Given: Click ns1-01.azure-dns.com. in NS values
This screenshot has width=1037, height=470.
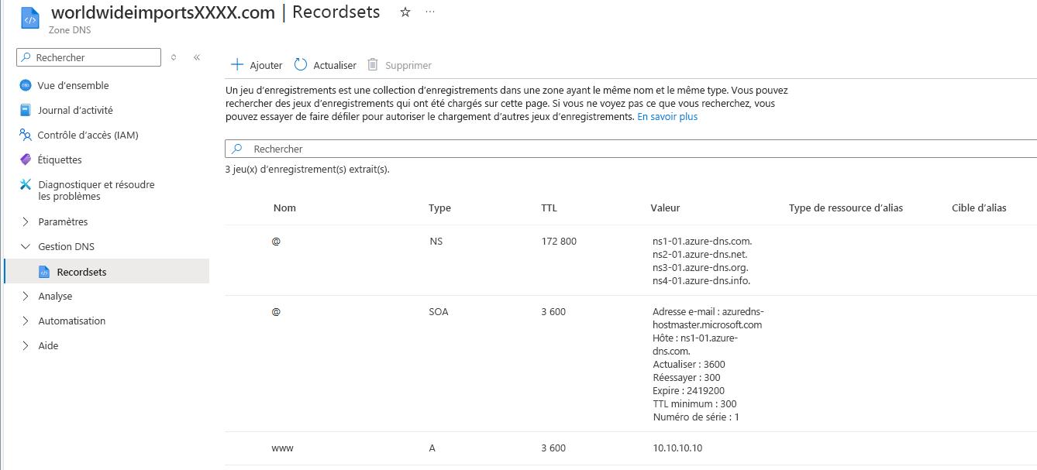Looking at the screenshot, I should click(702, 241).
